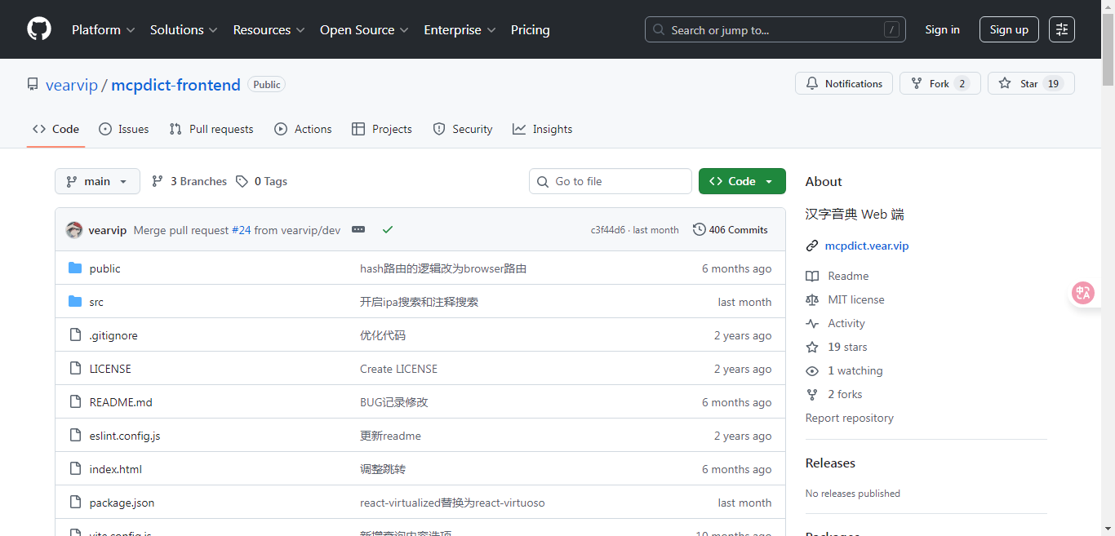Expand commit message ellipsis button
Viewport: 1115px width, 536px height.
click(358, 230)
